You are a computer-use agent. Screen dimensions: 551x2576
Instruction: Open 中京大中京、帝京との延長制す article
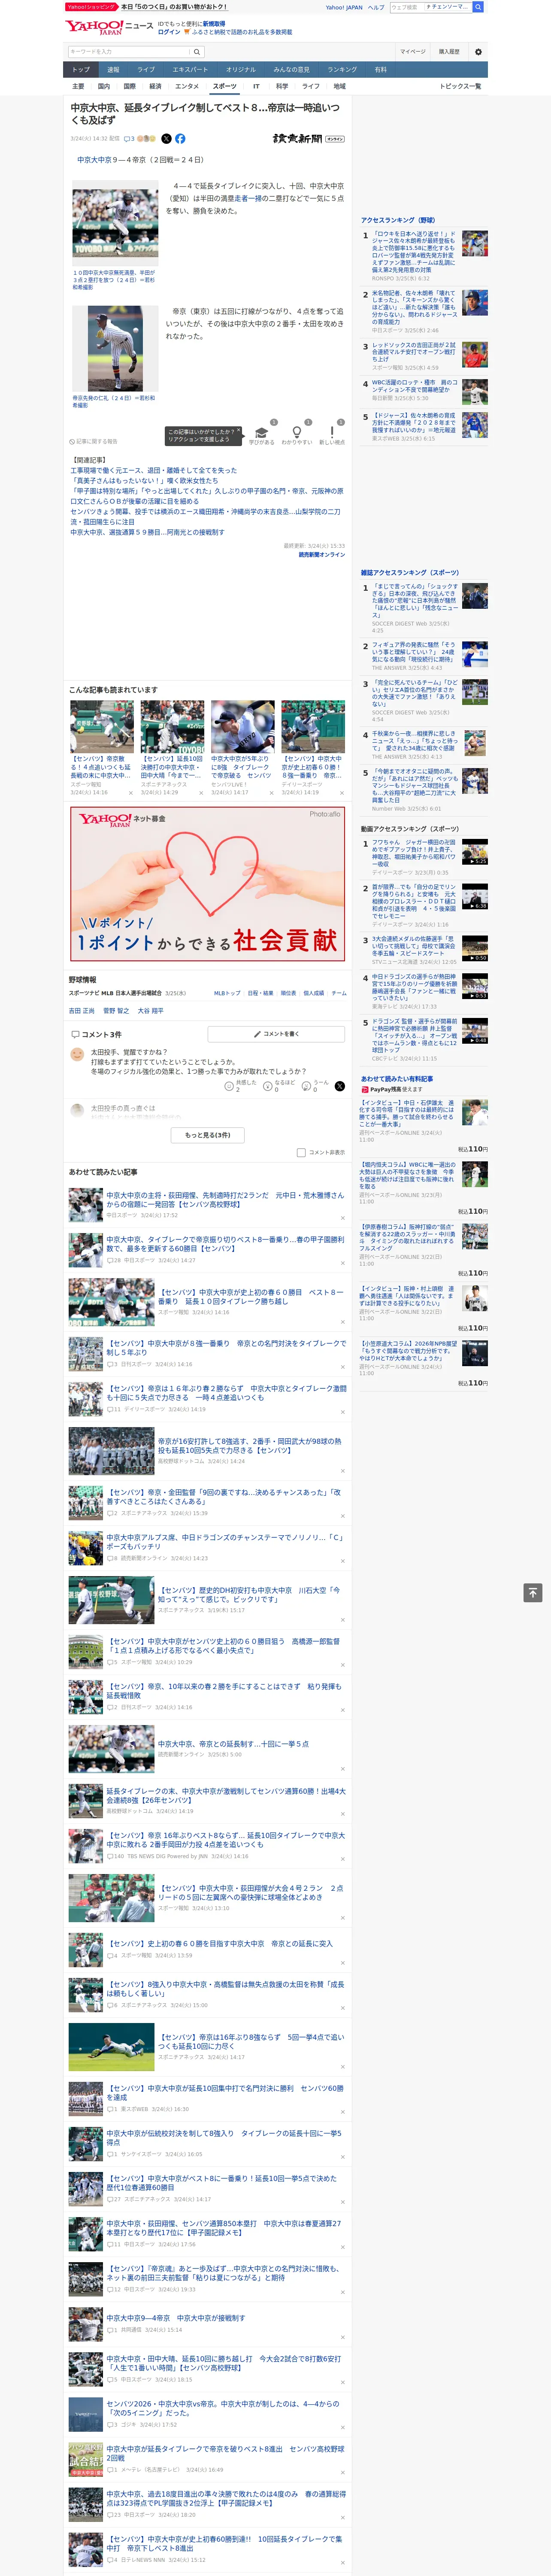tap(233, 1744)
